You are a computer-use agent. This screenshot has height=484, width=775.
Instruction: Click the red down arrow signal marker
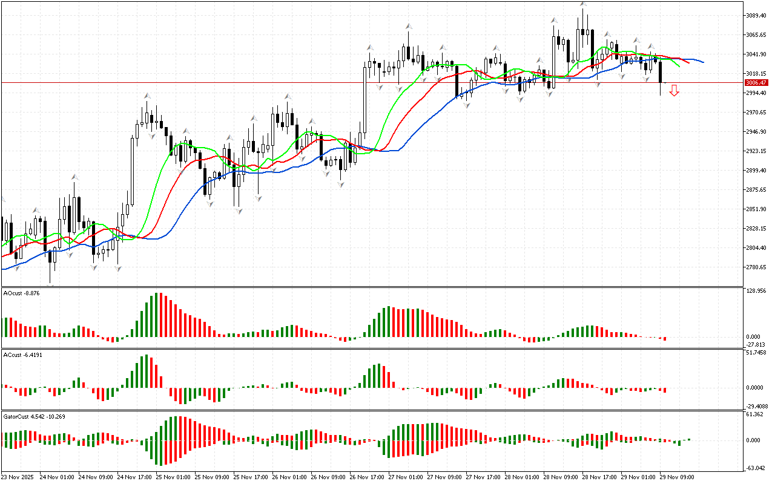point(674,91)
